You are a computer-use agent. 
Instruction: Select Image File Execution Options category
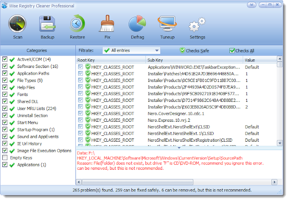[44, 151]
